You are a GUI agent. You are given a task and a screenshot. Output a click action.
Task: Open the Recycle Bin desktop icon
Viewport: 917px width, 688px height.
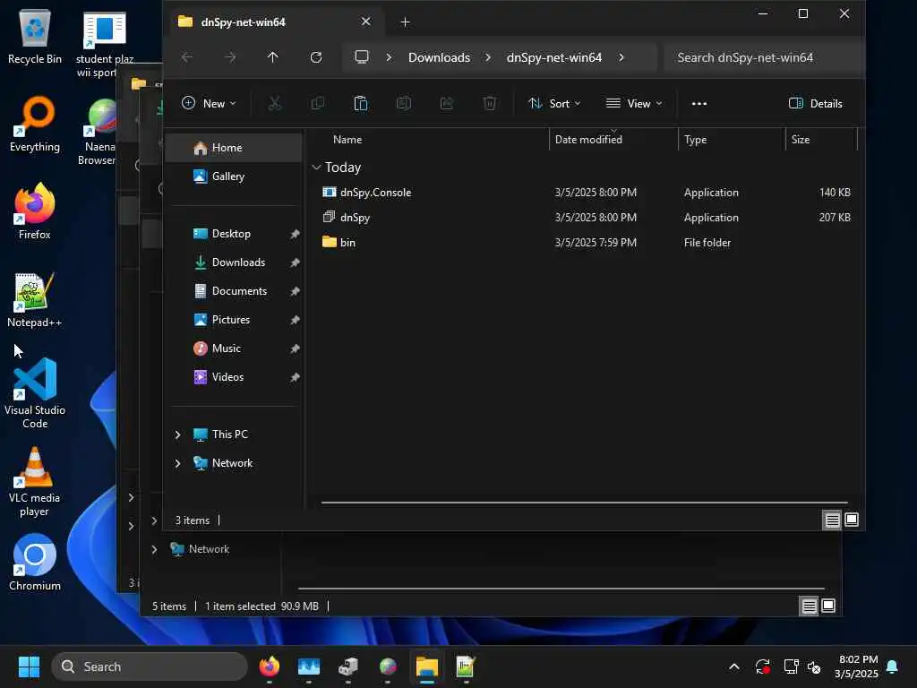(x=35, y=38)
